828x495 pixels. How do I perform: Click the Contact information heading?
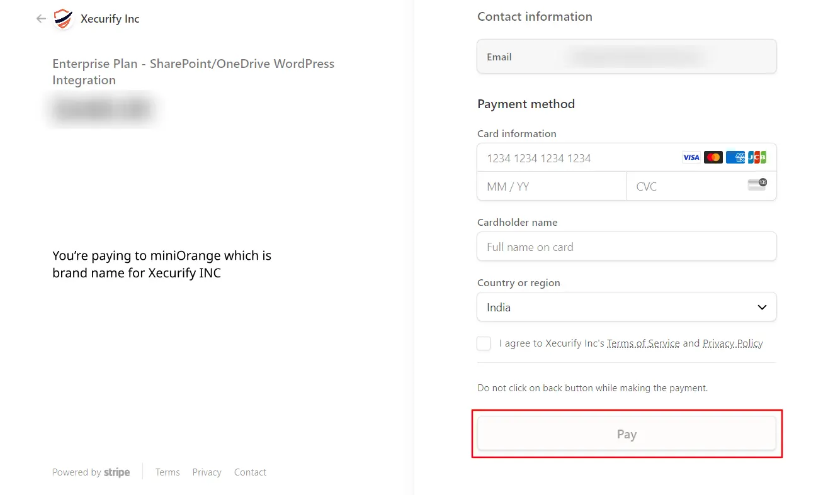click(535, 17)
